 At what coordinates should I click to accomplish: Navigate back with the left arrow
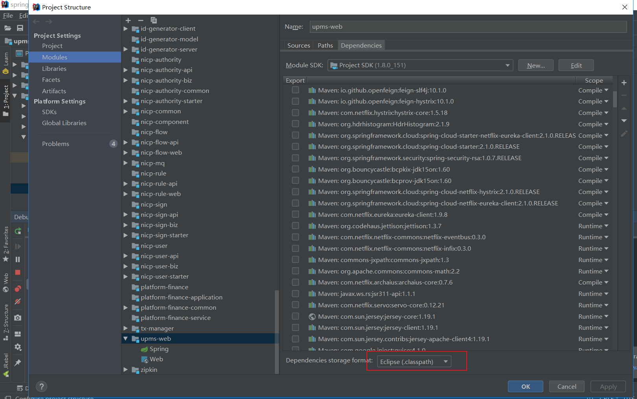coord(36,22)
